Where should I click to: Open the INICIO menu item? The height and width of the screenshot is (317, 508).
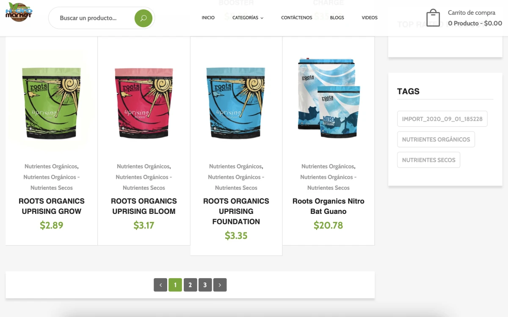[x=208, y=18]
